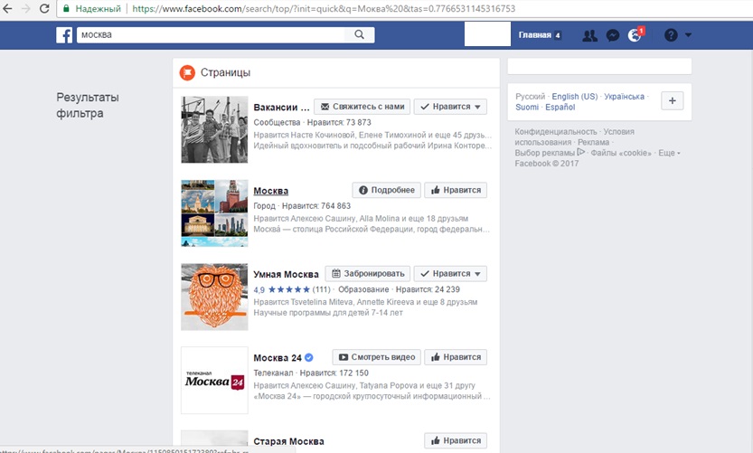Open the notifications globe icon
Screen dimensions: 753x453
tap(635, 35)
